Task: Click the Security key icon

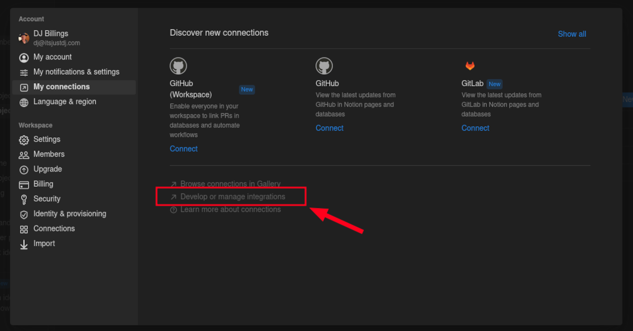Action: (x=24, y=199)
